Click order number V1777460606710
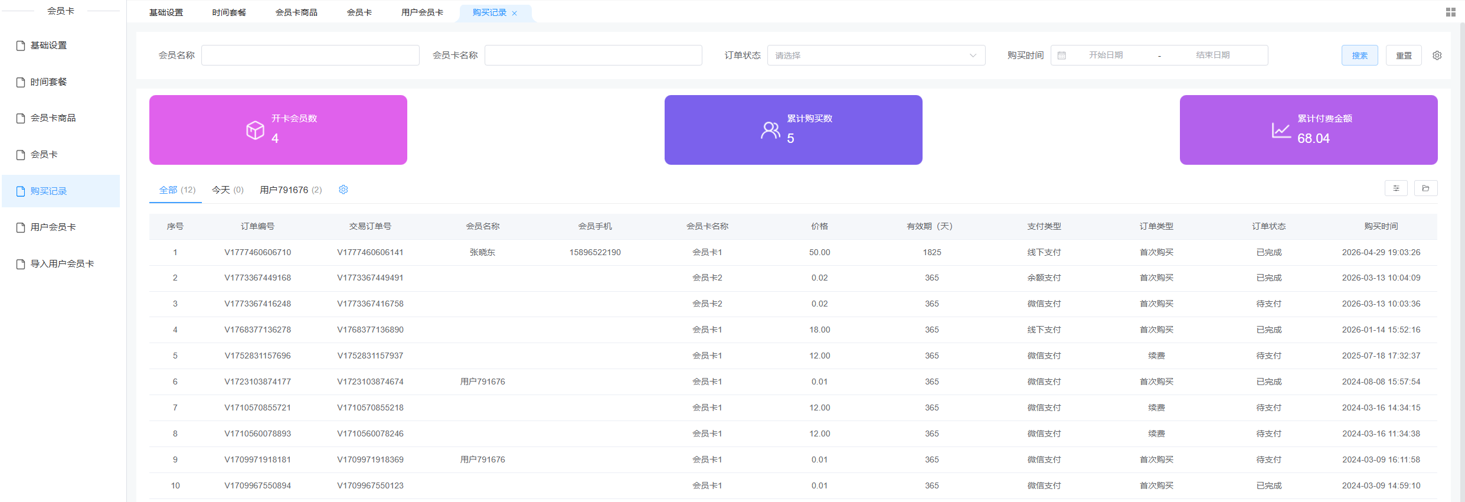This screenshot has height=502, width=1465. click(x=257, y=252)
